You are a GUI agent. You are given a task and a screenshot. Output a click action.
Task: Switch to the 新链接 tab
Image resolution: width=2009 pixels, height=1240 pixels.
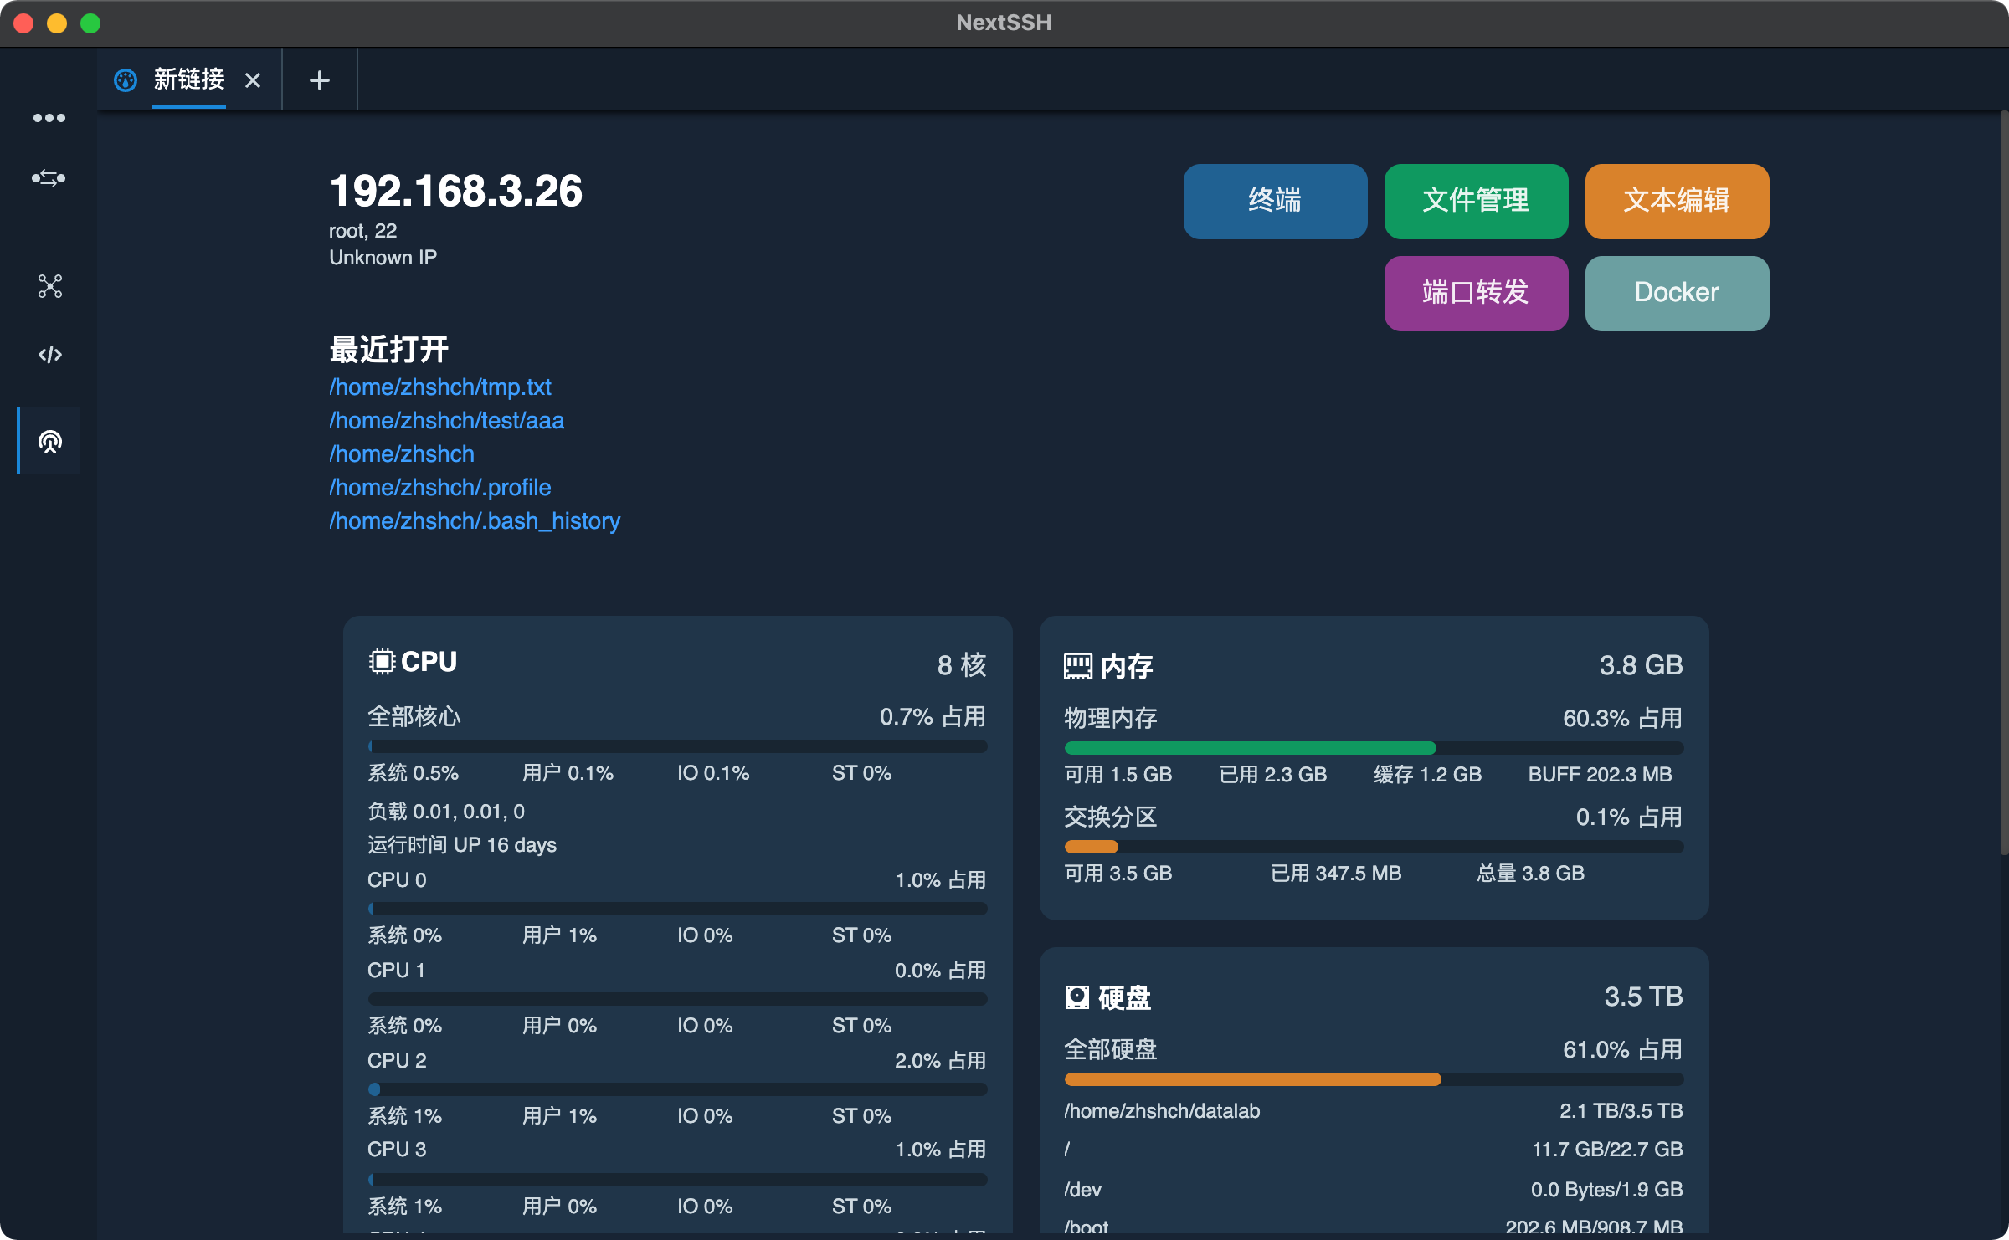pos(188,80)
